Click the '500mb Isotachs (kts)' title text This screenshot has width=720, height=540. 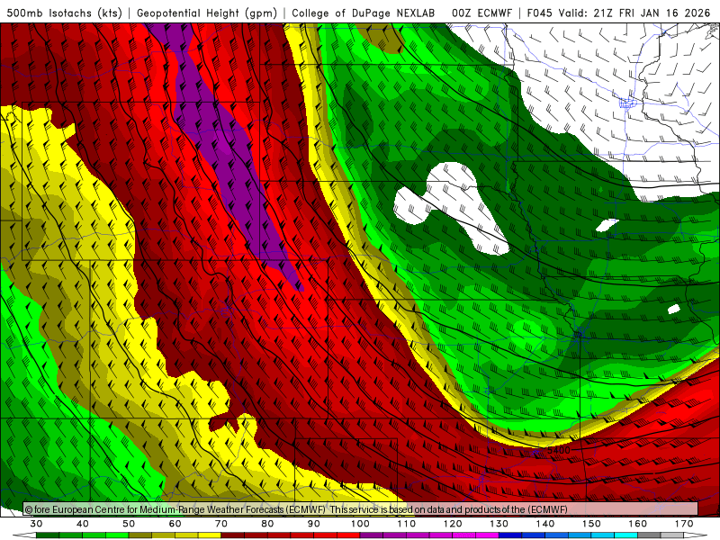click(x=64, y=13)
